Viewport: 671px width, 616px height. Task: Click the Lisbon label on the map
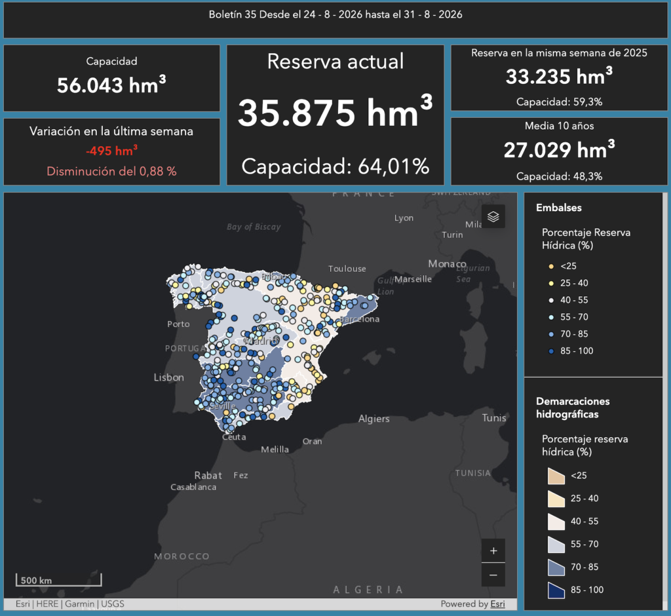point(168,377)
